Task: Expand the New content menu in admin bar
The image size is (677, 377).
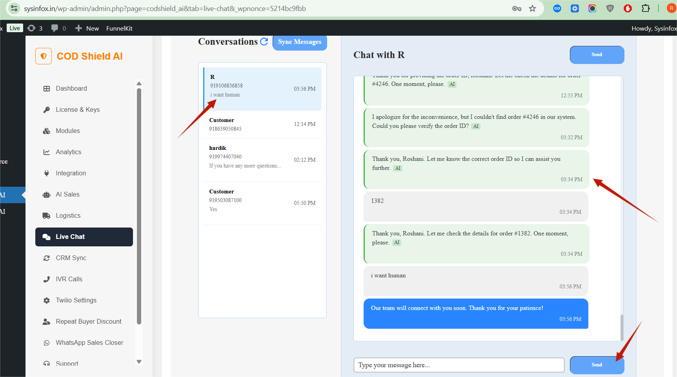Action: coord(87,28)
